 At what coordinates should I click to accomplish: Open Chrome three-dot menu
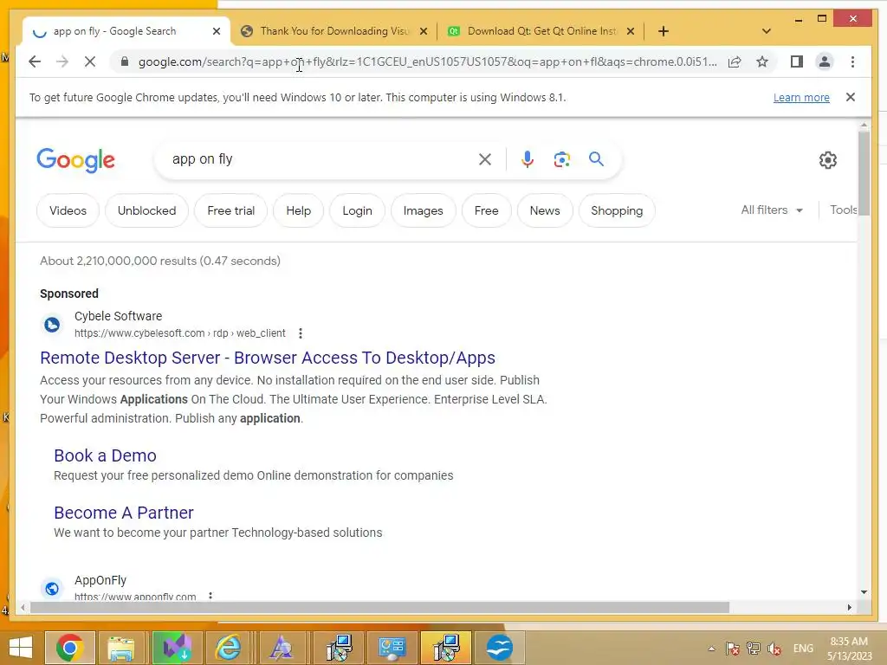coord(852,61)
